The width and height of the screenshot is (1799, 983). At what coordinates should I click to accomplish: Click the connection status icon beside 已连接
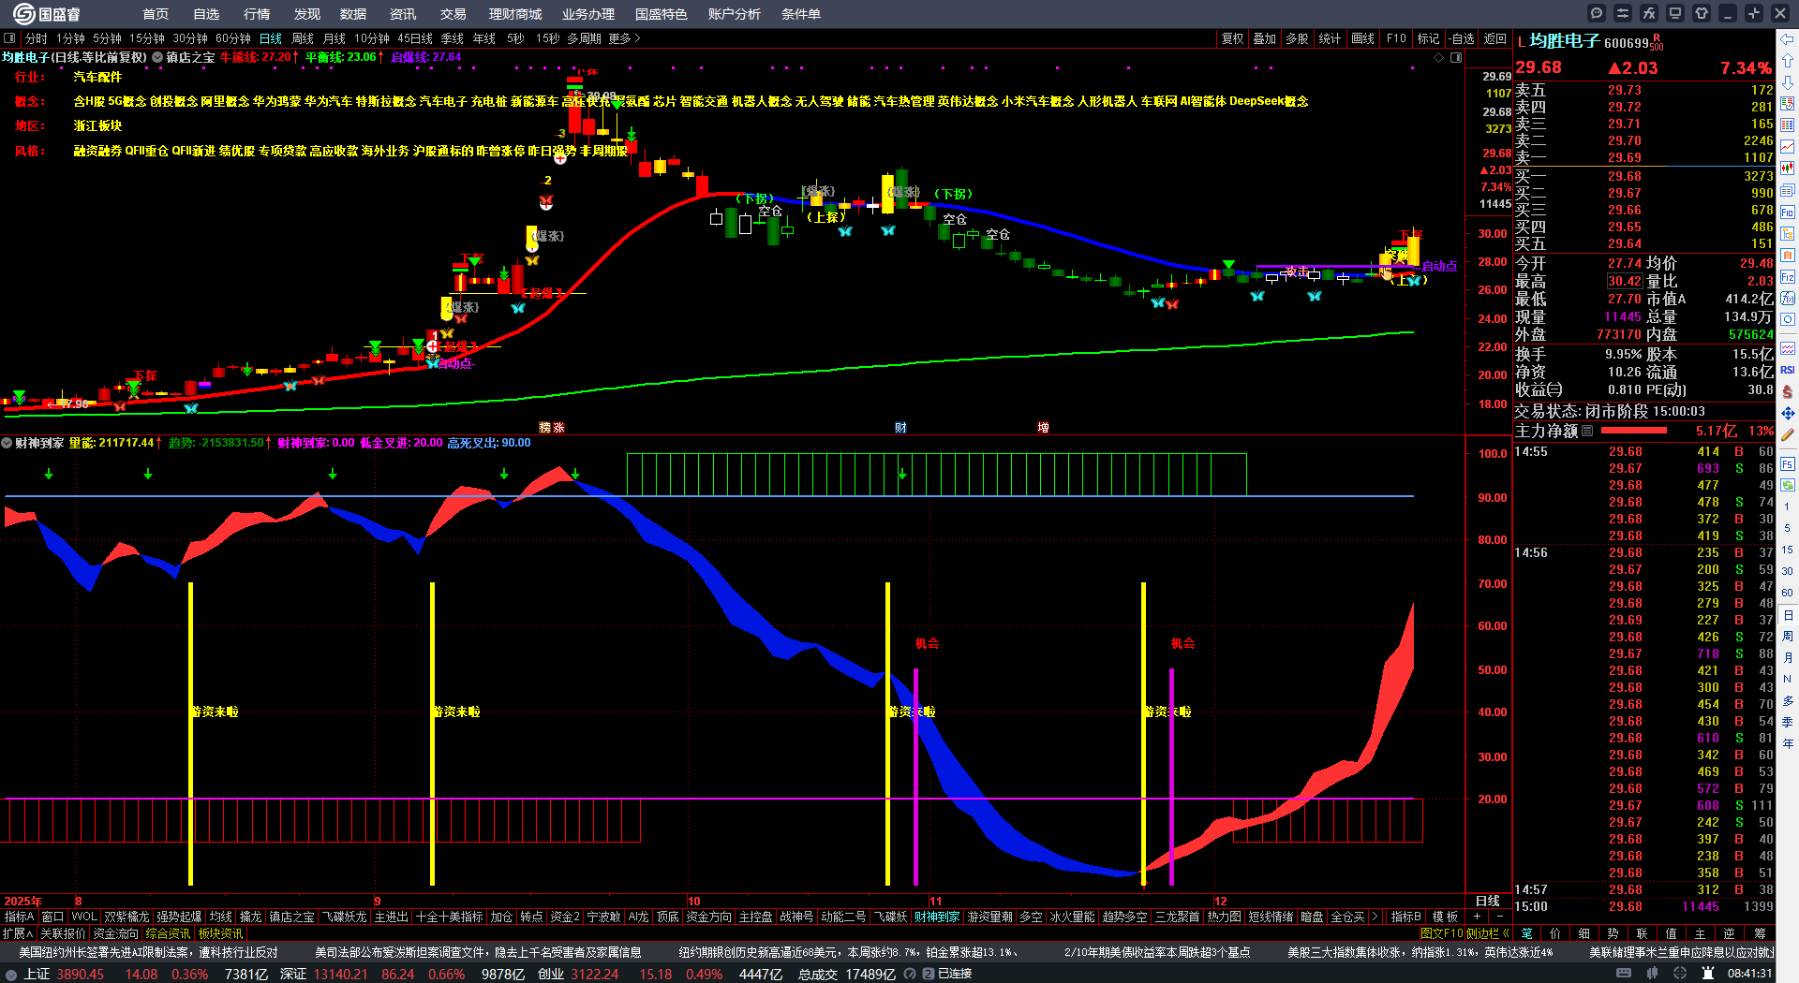[x=928, y=974]
